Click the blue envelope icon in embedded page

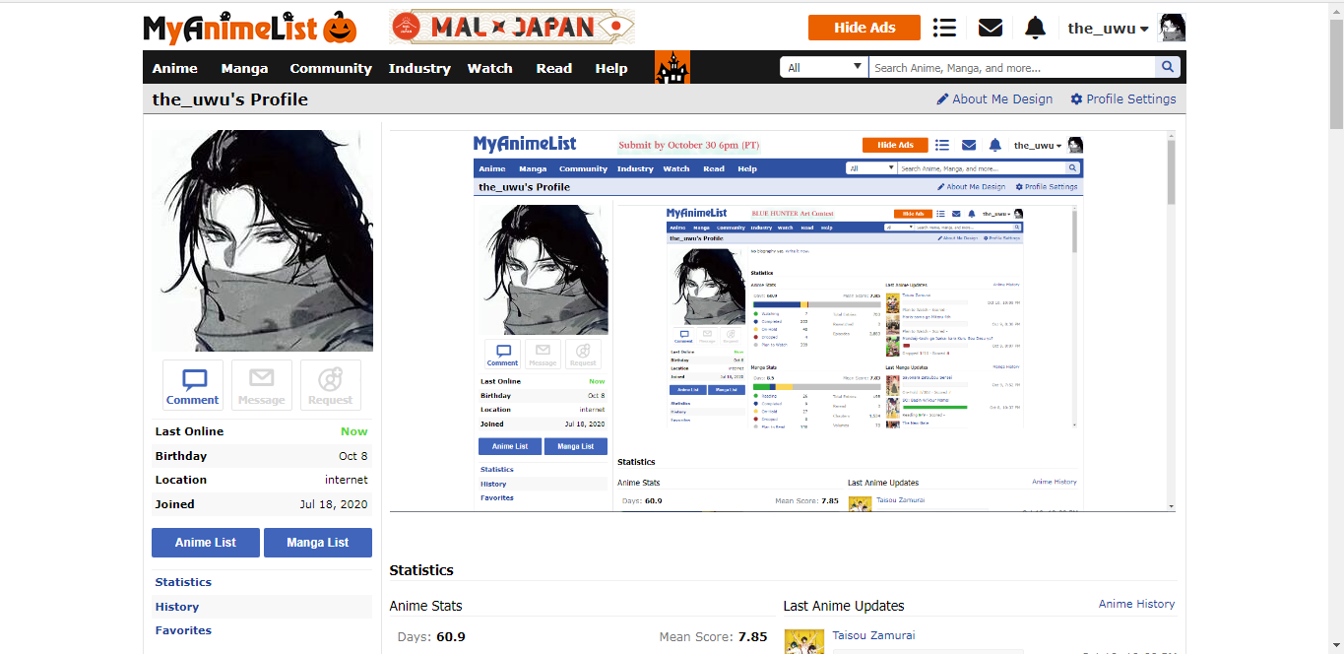[969, 145]
